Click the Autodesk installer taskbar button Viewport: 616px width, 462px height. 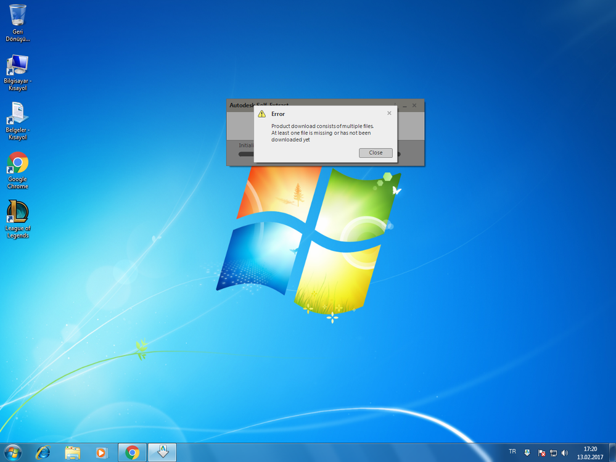(x=162, y=453)
